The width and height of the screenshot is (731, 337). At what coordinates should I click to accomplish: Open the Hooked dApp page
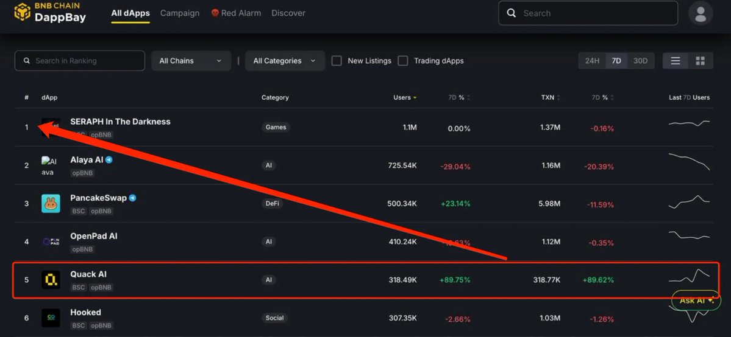pyautogui.click(x=86, y=312)
